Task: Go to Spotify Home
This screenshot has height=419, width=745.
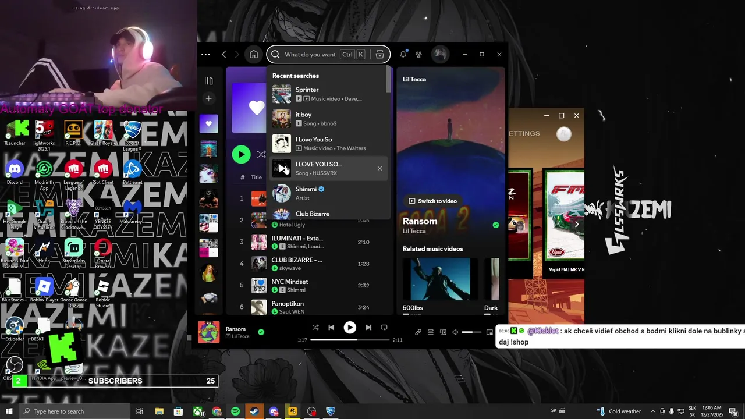Action: tap(254, 54)
